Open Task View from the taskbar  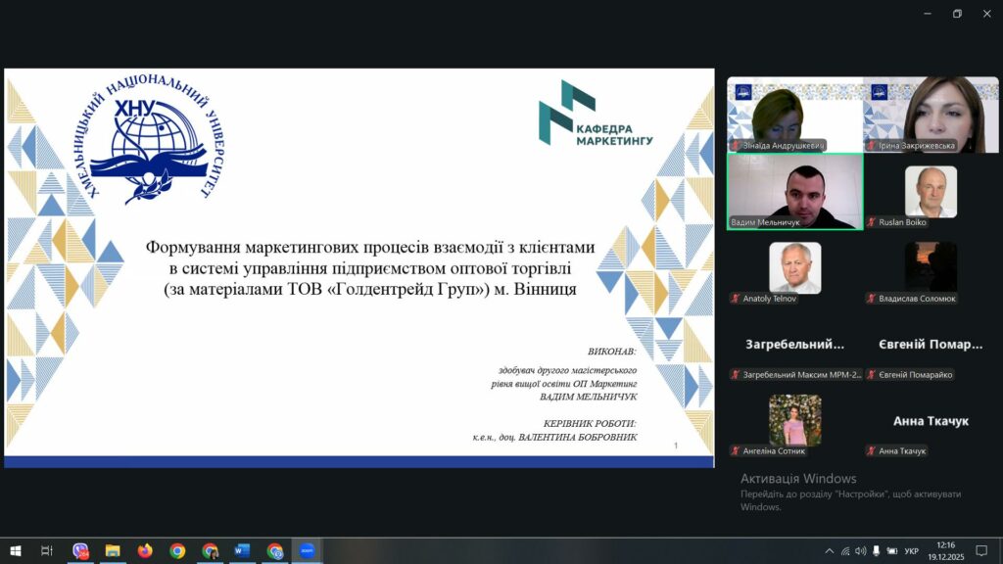coord(47,551)
